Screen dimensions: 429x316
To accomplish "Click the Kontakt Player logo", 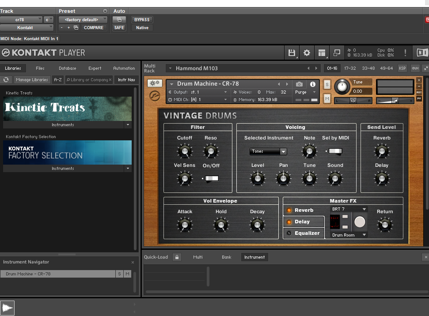I will point(44,53).
